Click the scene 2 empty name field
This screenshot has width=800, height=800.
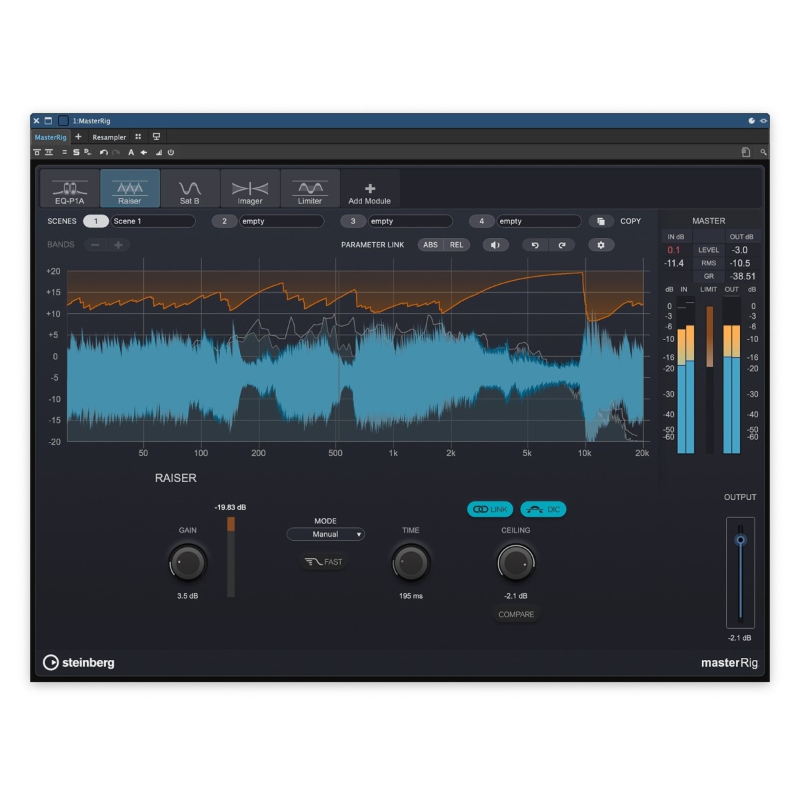281,221
